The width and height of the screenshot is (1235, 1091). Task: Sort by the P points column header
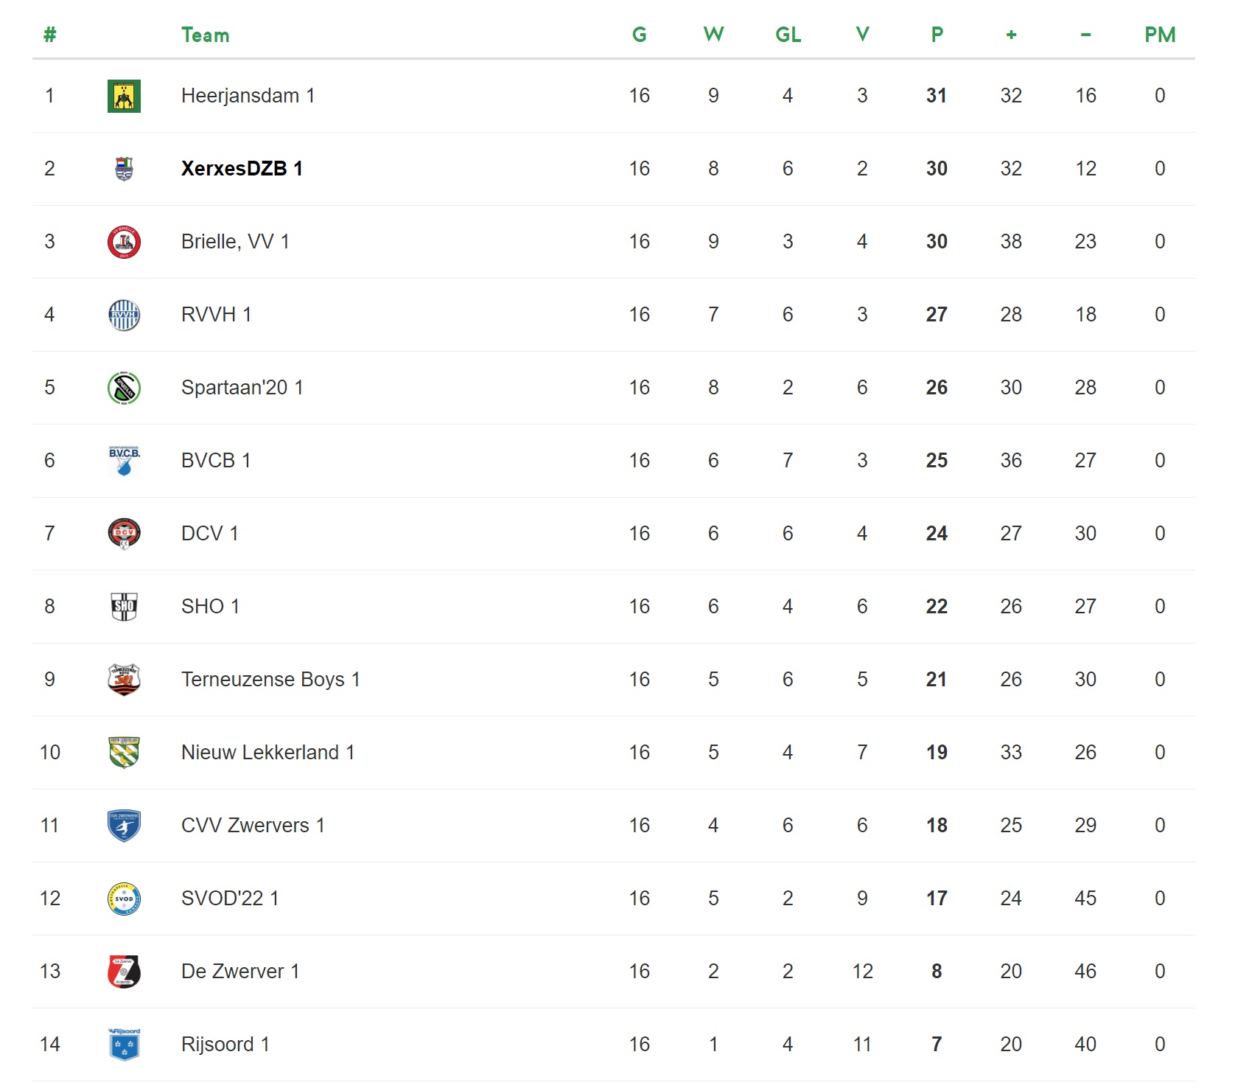click(937, 35)
